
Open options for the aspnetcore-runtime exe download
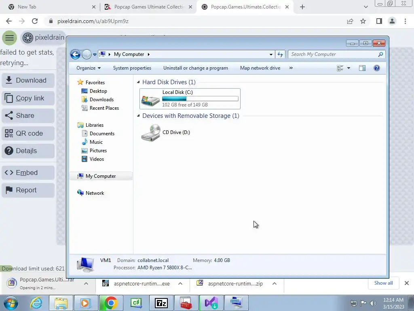(x=180, y=283)
